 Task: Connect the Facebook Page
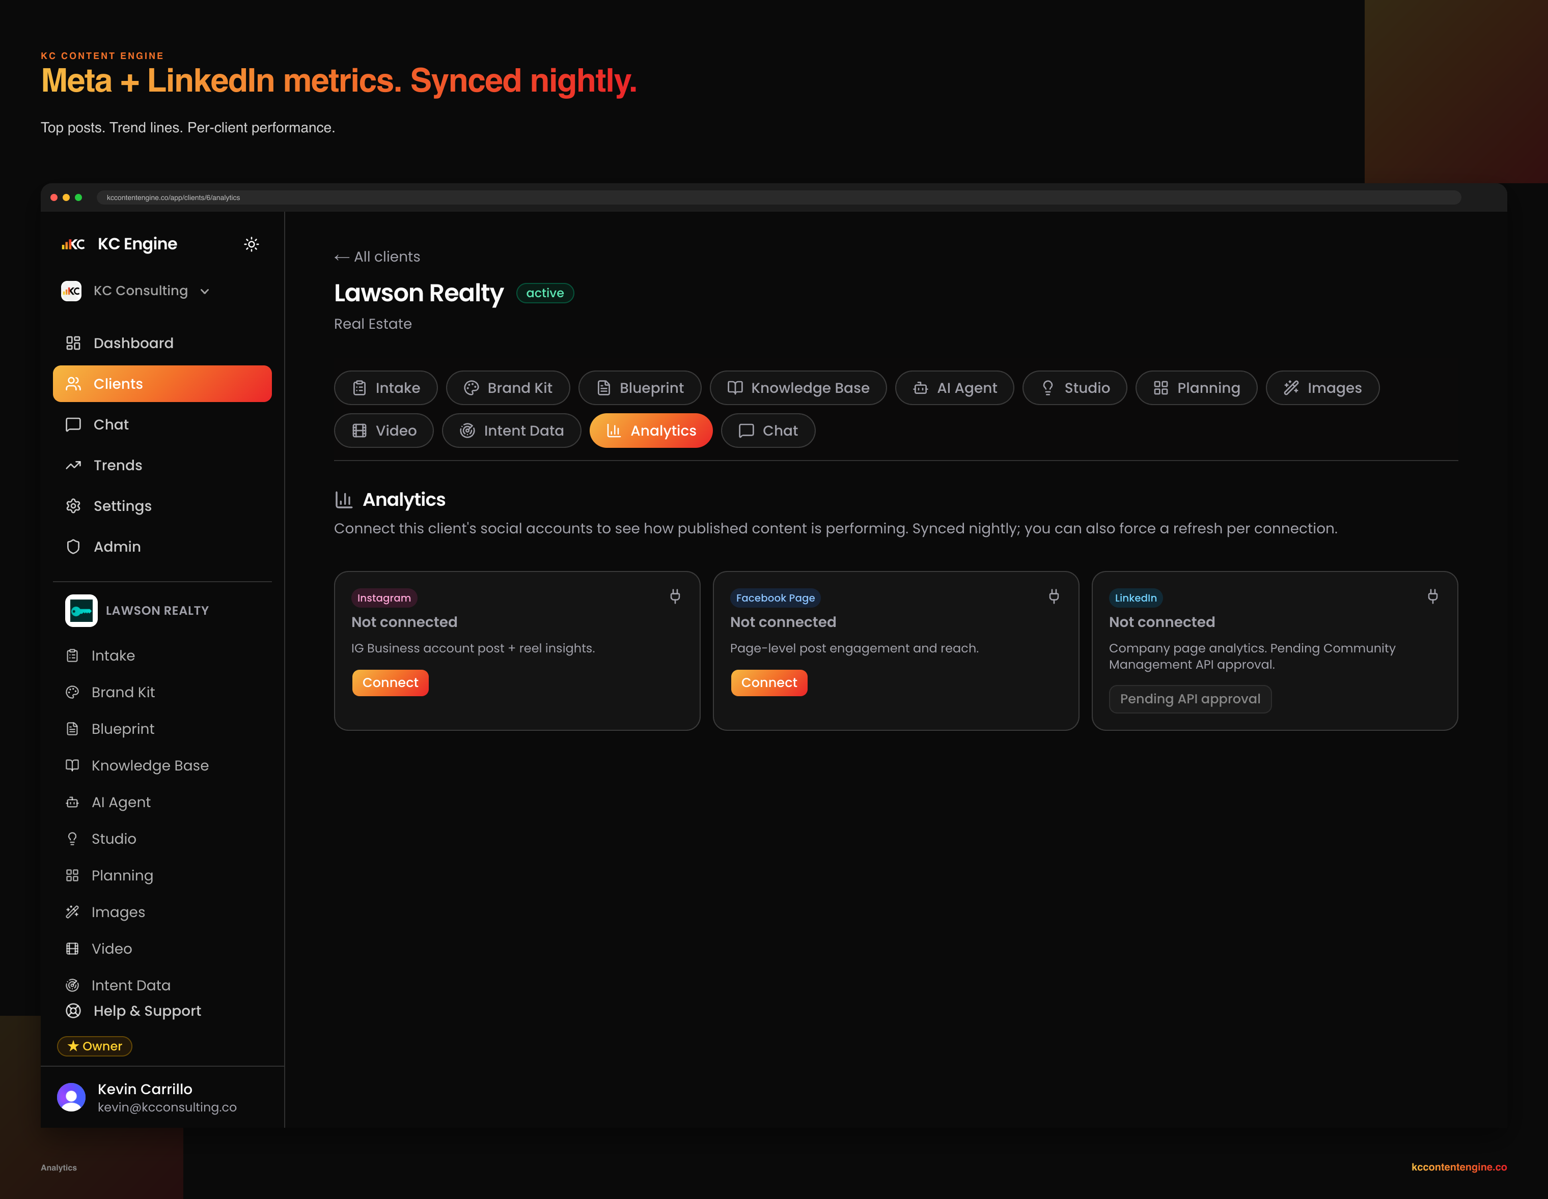pyautogui.click(x=769, y=683)
